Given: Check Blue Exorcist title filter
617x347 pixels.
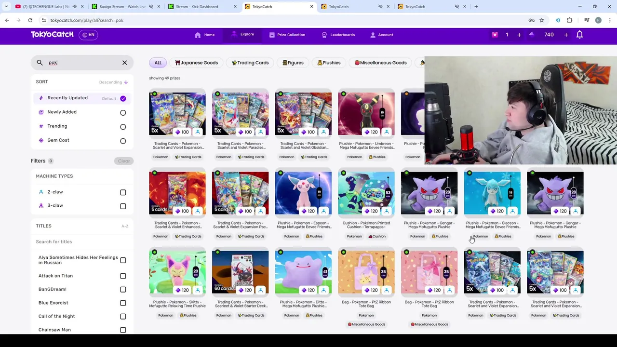Looking at the screenshot, I should [123, 303].
